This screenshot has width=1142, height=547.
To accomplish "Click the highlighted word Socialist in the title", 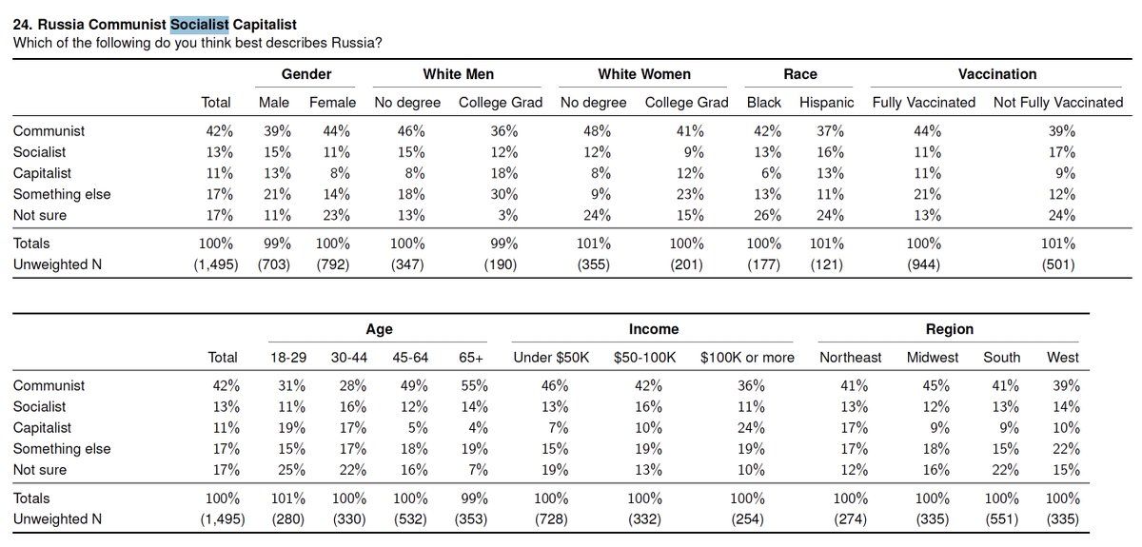I will [x=199, y=25].
